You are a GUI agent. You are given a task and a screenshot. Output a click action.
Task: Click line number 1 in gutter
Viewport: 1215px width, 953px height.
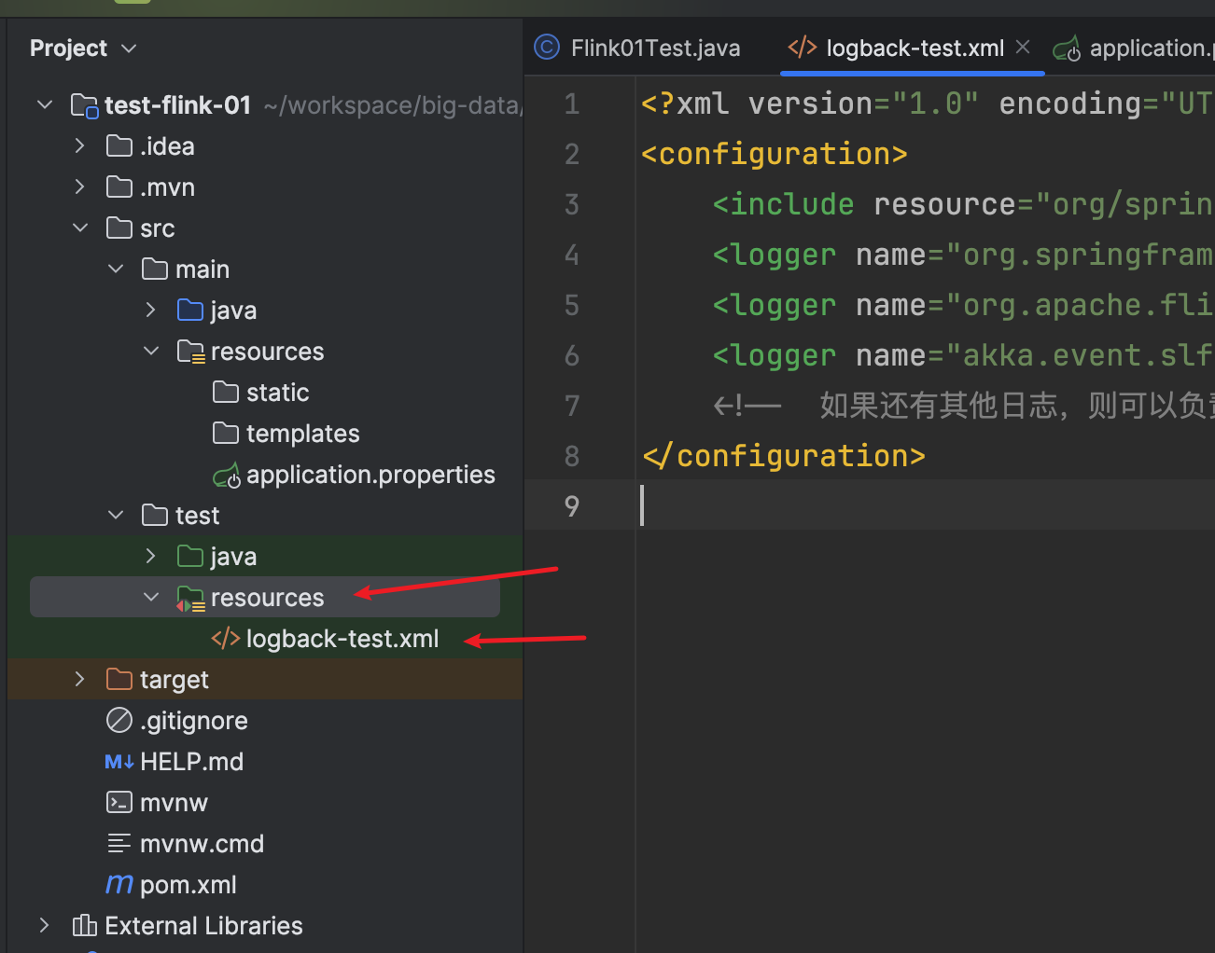[572, 104]
